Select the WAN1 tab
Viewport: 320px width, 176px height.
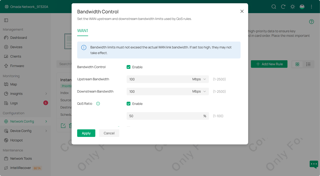82,31
